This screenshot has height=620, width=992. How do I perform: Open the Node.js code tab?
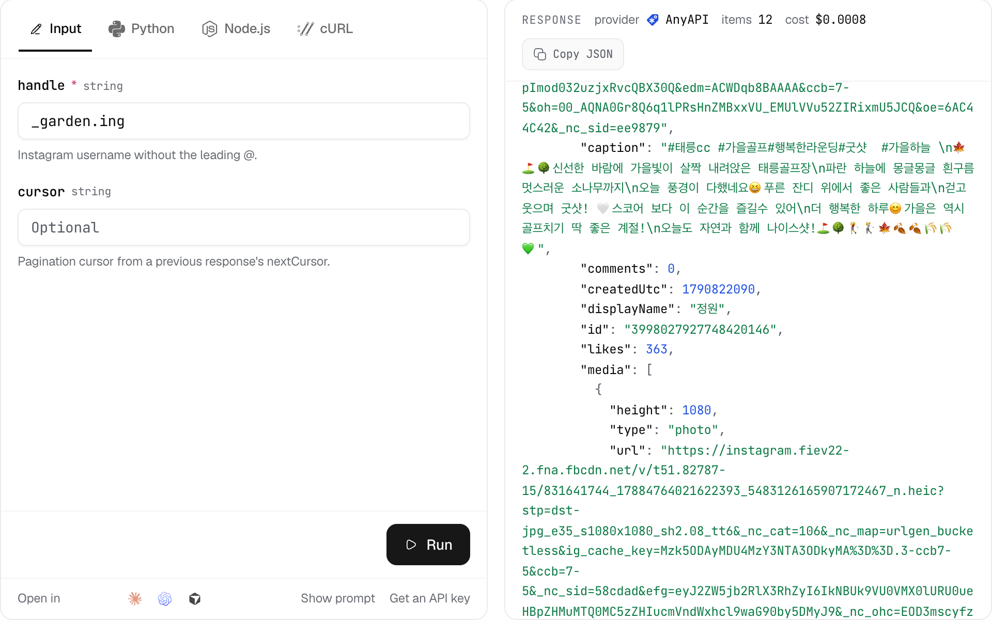click(x=236, y=28)
